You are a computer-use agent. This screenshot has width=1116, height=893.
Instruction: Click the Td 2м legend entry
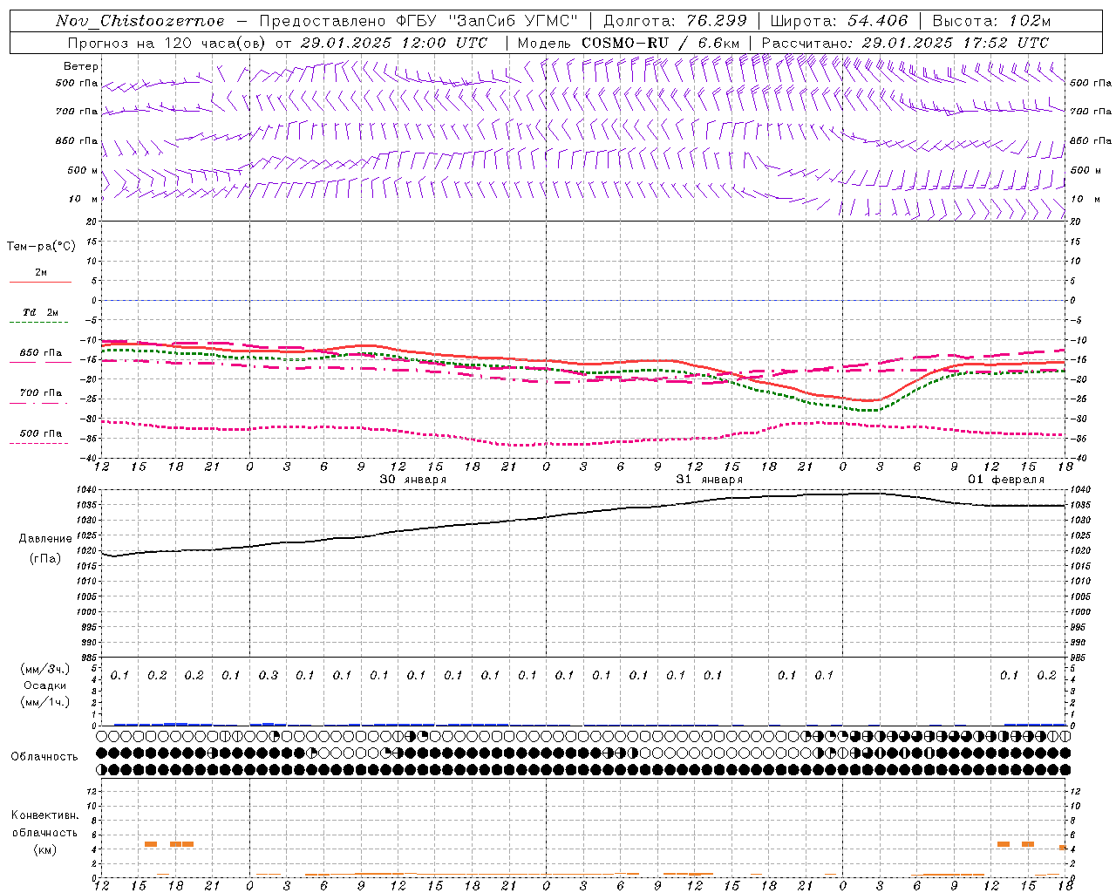[x=40, y=311]
